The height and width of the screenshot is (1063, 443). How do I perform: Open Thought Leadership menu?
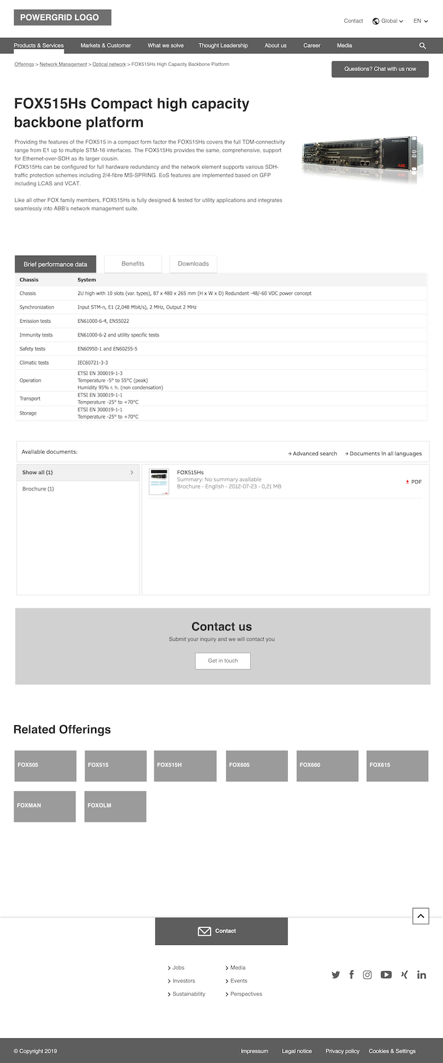pos(223,46)
